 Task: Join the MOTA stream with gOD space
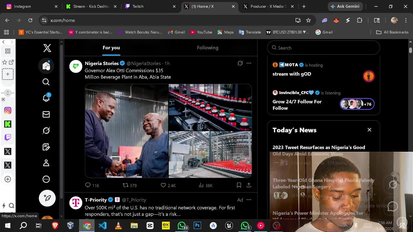point(324,70)
